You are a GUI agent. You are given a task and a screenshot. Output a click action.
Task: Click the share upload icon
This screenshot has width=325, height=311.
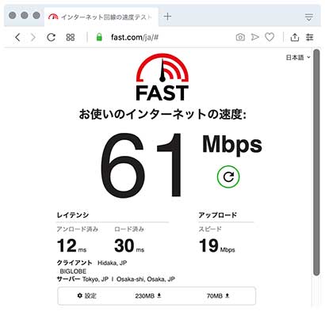point(295,37)
